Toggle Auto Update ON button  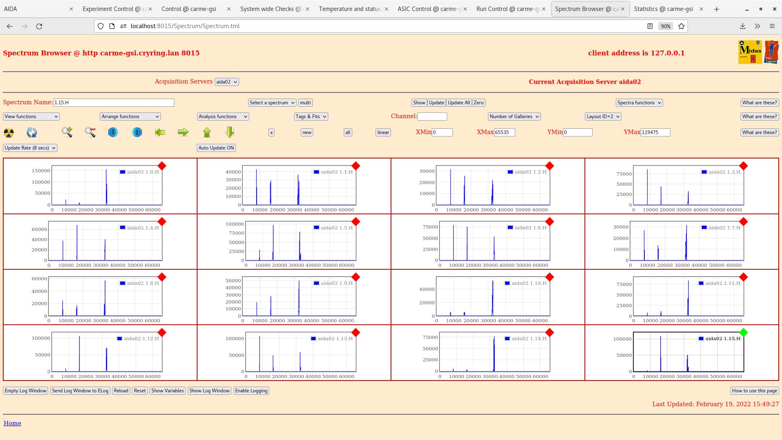pyautogui.click(x=216, y=148)
